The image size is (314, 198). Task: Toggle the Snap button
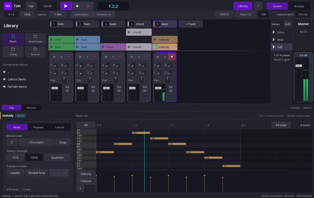[x=63, y=142]
